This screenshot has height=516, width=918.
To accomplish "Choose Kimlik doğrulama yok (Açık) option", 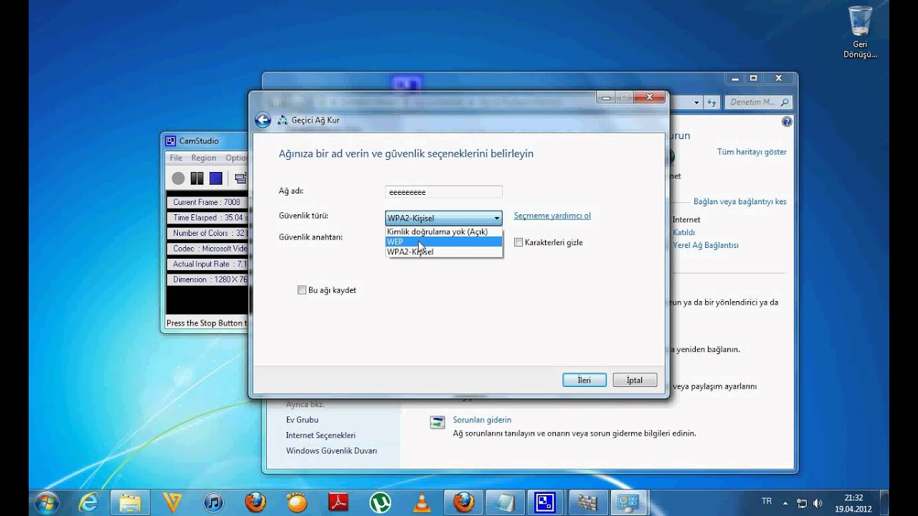I will pos(444,232).
